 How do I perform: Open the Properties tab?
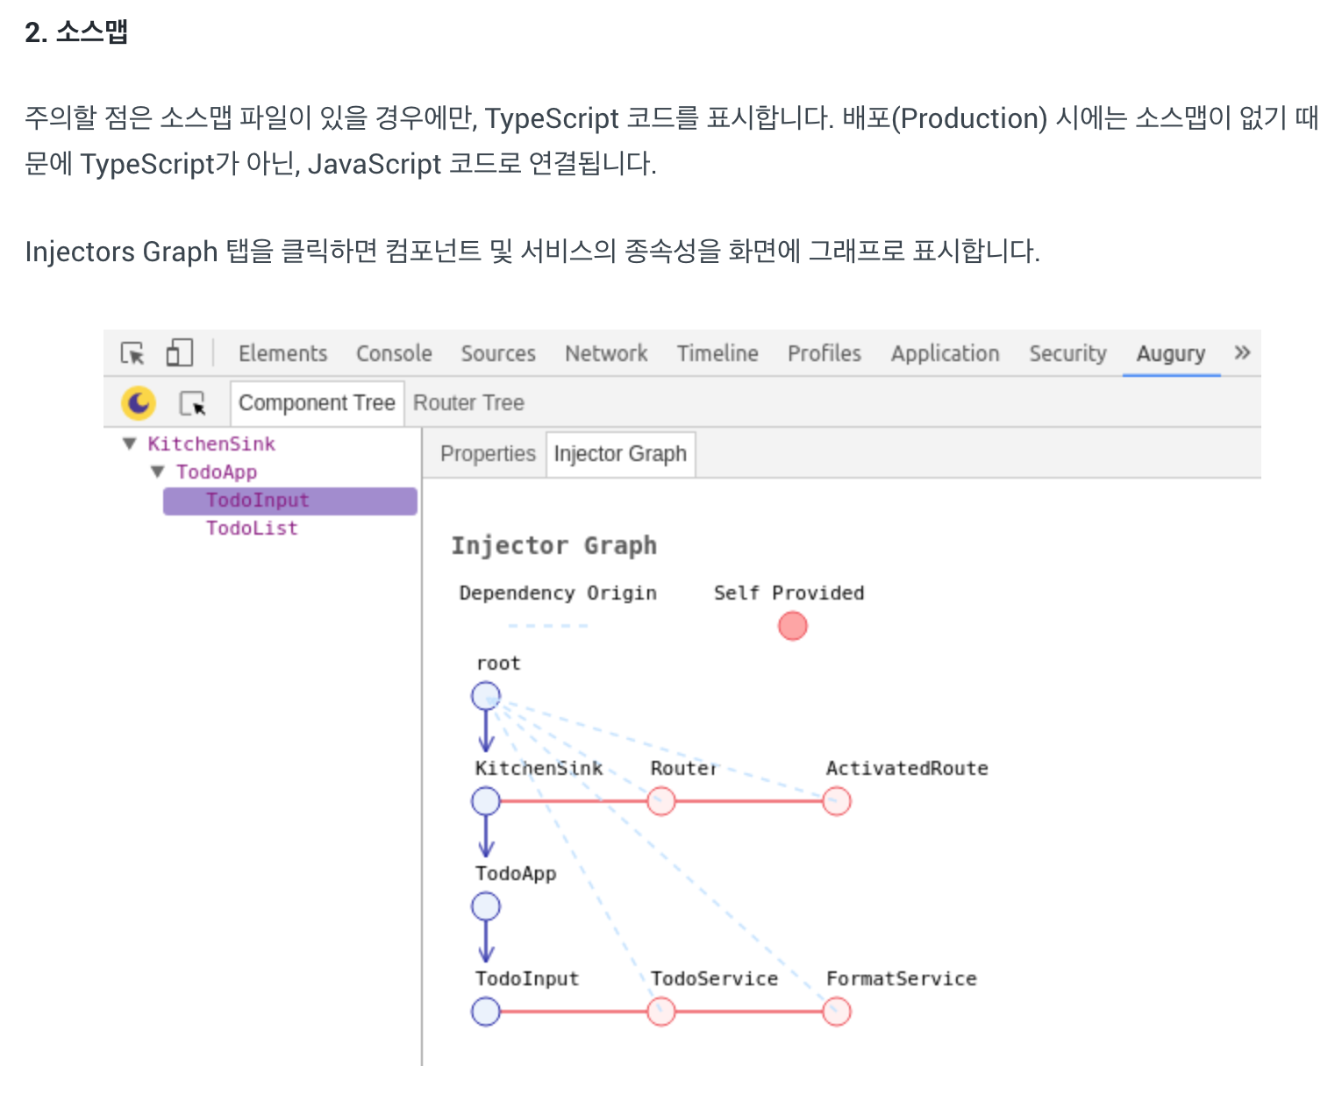tap(488, 454)
